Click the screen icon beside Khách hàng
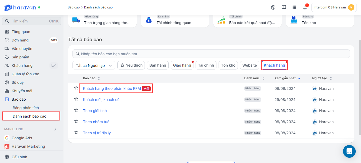 54,66
